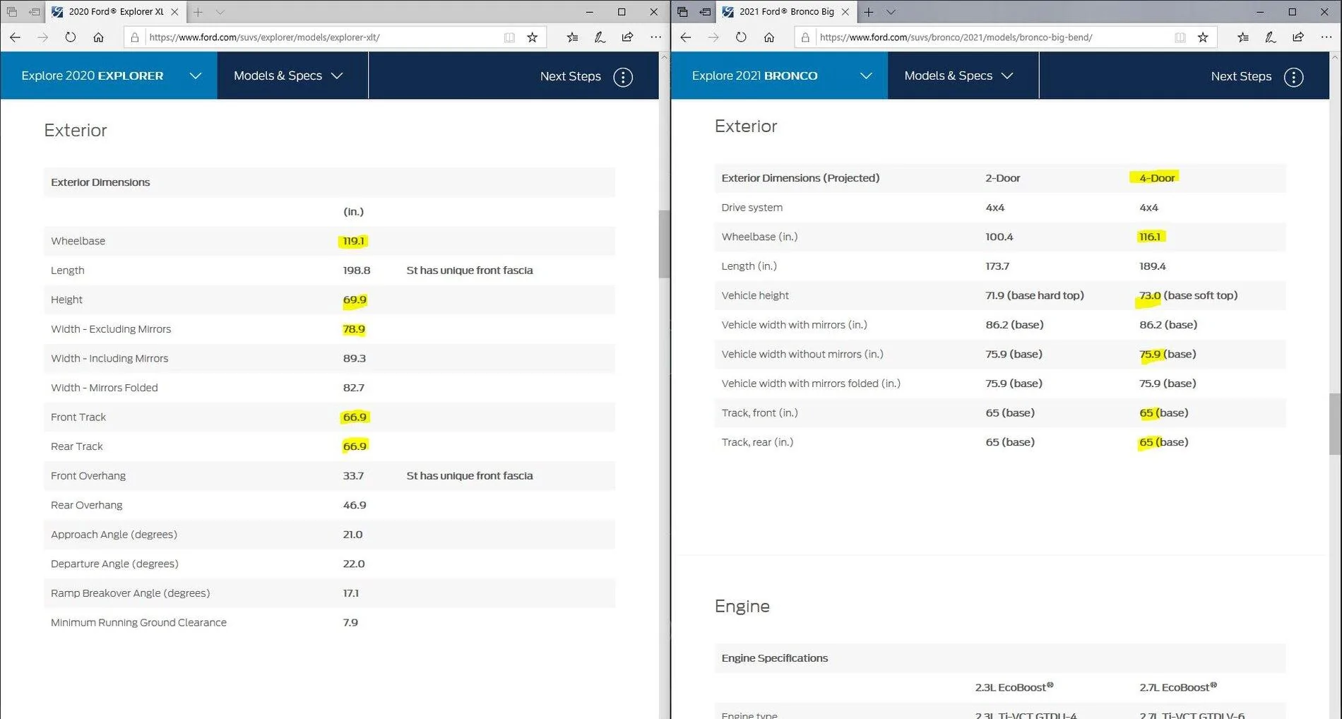Click the Bronco page vertical scrollbar thumb

[x=1335, y=424]
